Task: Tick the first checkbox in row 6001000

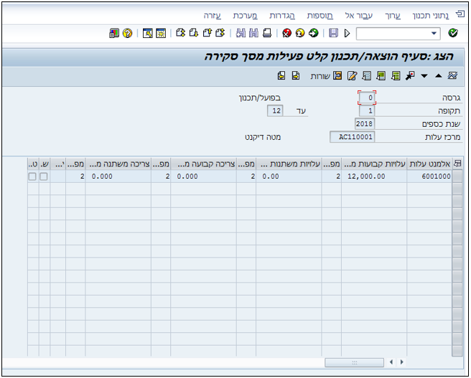Action: (x=44, y=176)
